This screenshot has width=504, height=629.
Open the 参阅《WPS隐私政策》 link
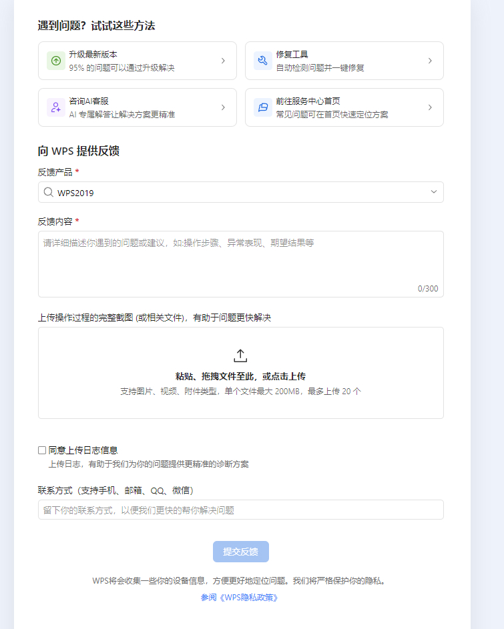[240, 598]
